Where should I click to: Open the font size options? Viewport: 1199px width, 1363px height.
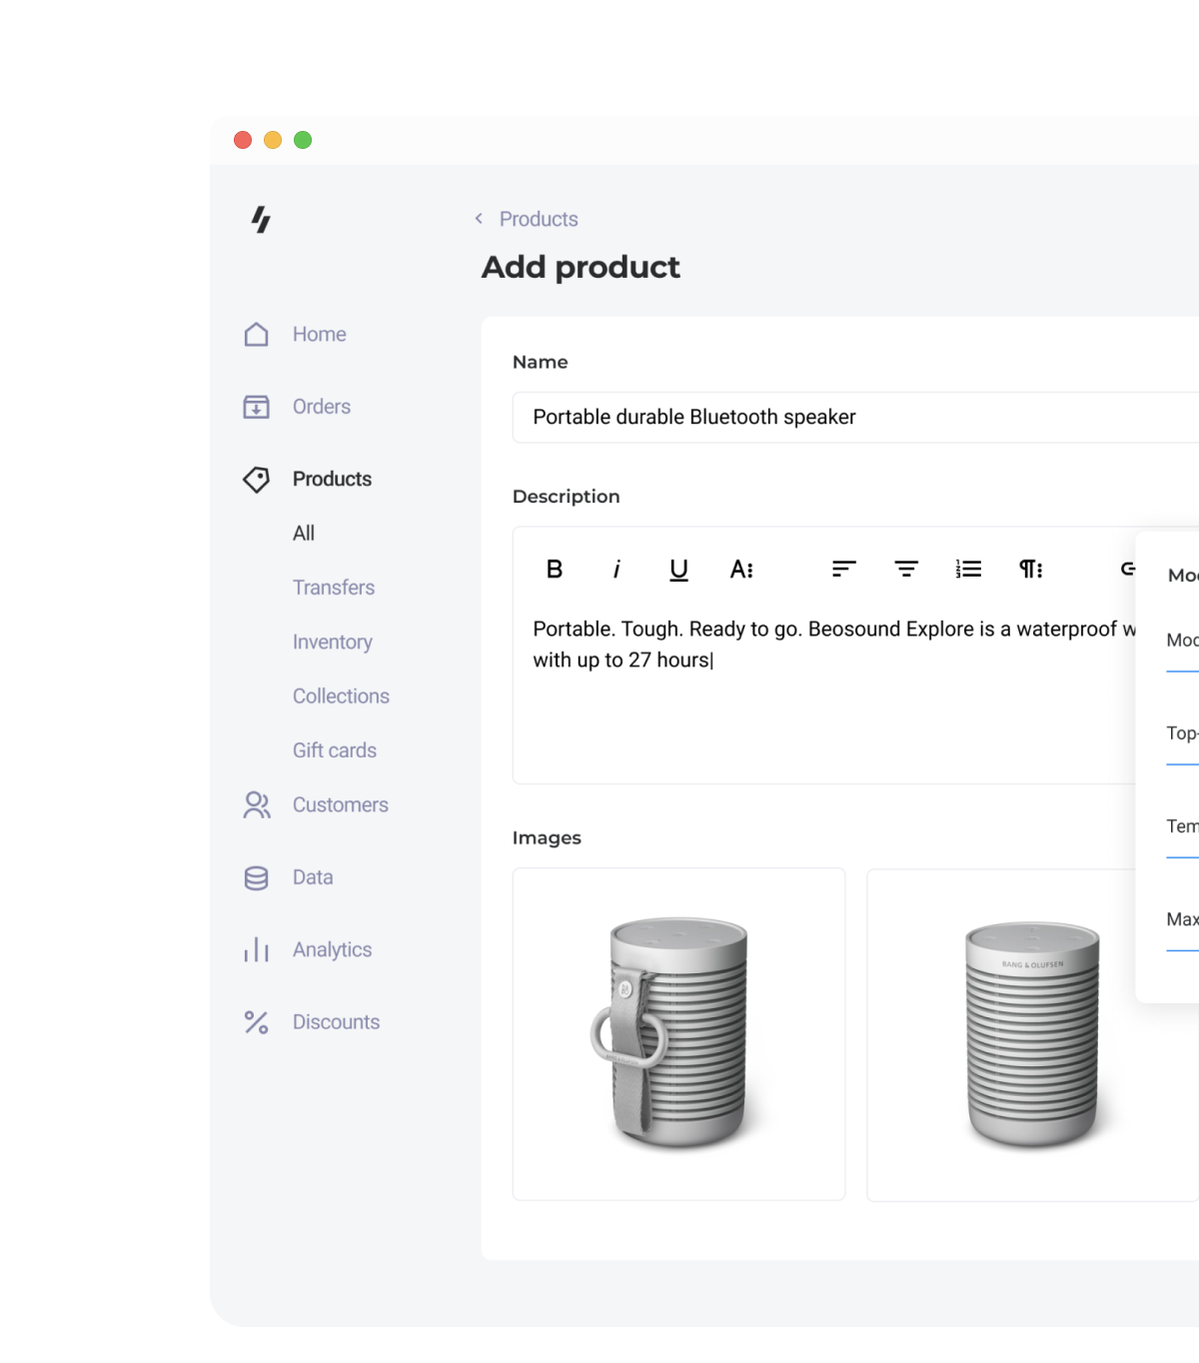[x=741, y=570]
